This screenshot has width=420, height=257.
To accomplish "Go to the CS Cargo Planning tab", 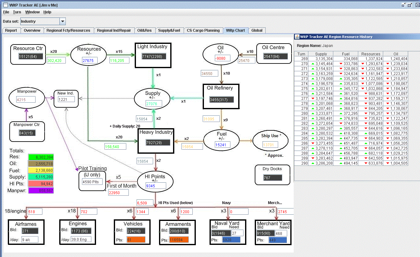I will click(x=203, y=30).
